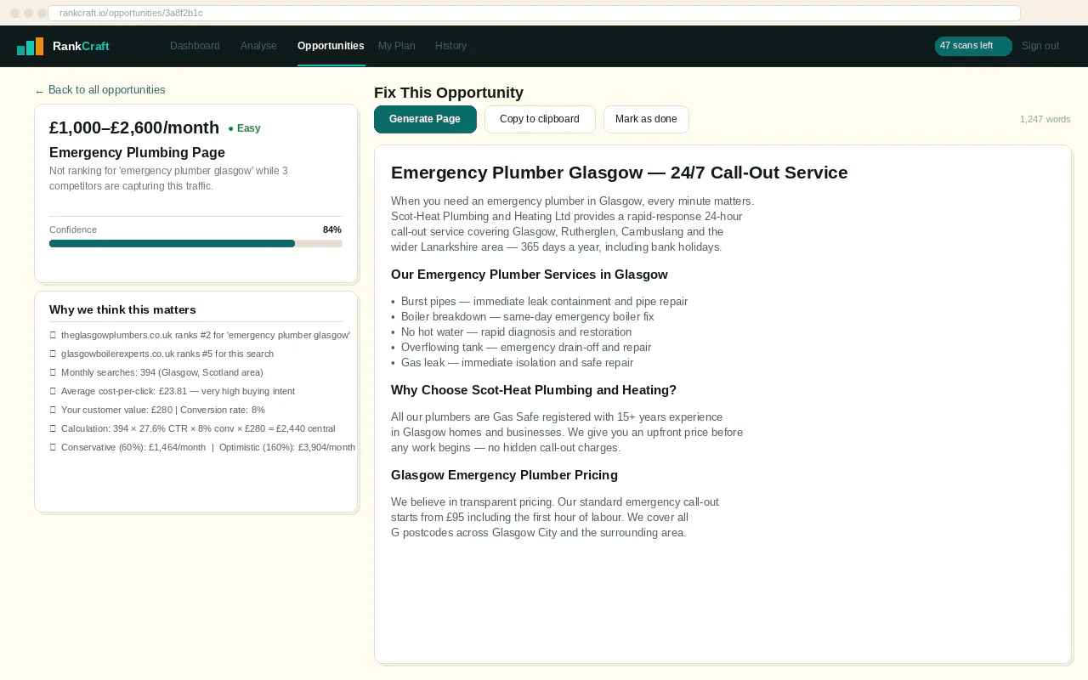Click the confidence progress bar
This screenshot has width=1088, height=680.
click(195, 244)
